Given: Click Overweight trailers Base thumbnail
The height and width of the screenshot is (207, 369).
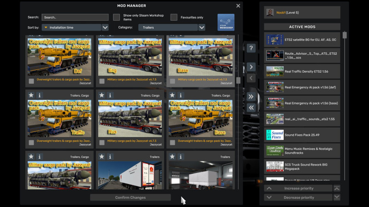Looking at the screenshot, I should click(x=201, y=119).
